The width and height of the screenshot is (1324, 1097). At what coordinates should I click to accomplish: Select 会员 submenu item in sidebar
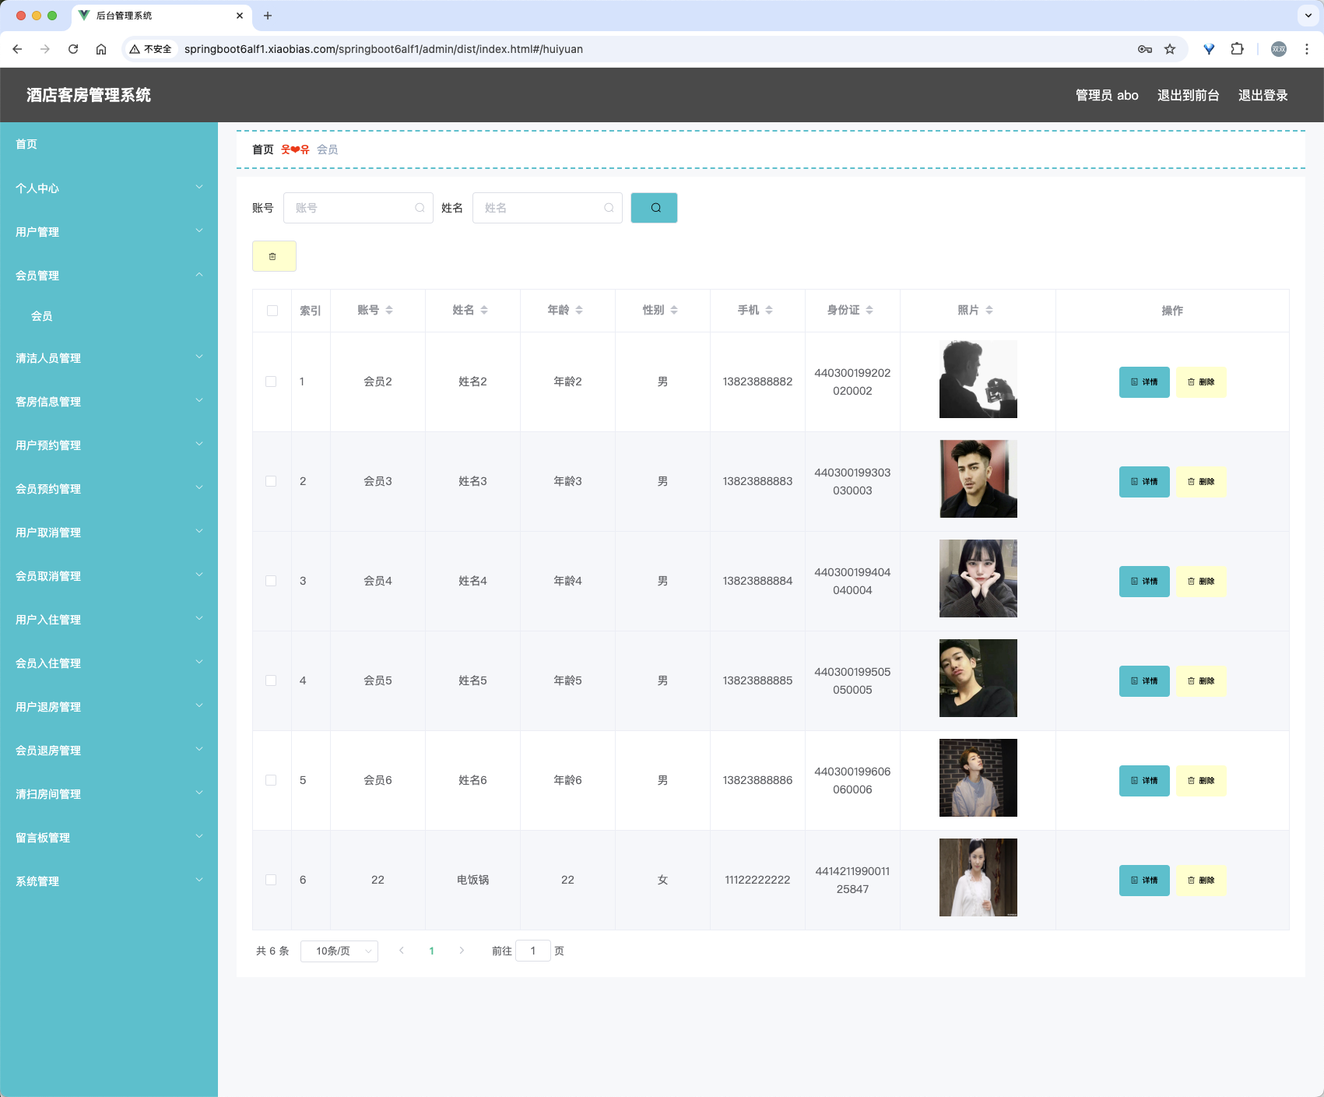pos(109,316)
